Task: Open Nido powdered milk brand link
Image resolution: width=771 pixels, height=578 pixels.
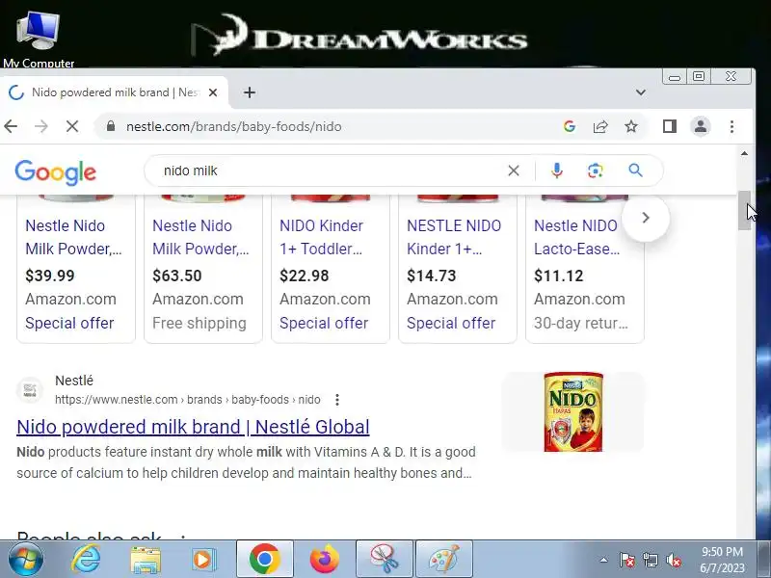Action: [x=193, y=427]
